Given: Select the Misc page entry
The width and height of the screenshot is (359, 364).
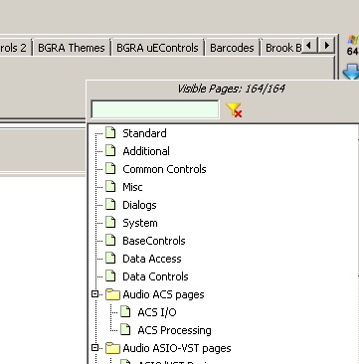Looking at the screenshot, I should [132, 187].
